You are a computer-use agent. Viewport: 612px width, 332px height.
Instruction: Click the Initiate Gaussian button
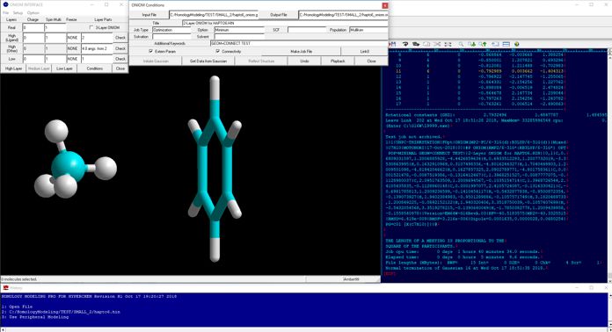(x=156, y=61)
